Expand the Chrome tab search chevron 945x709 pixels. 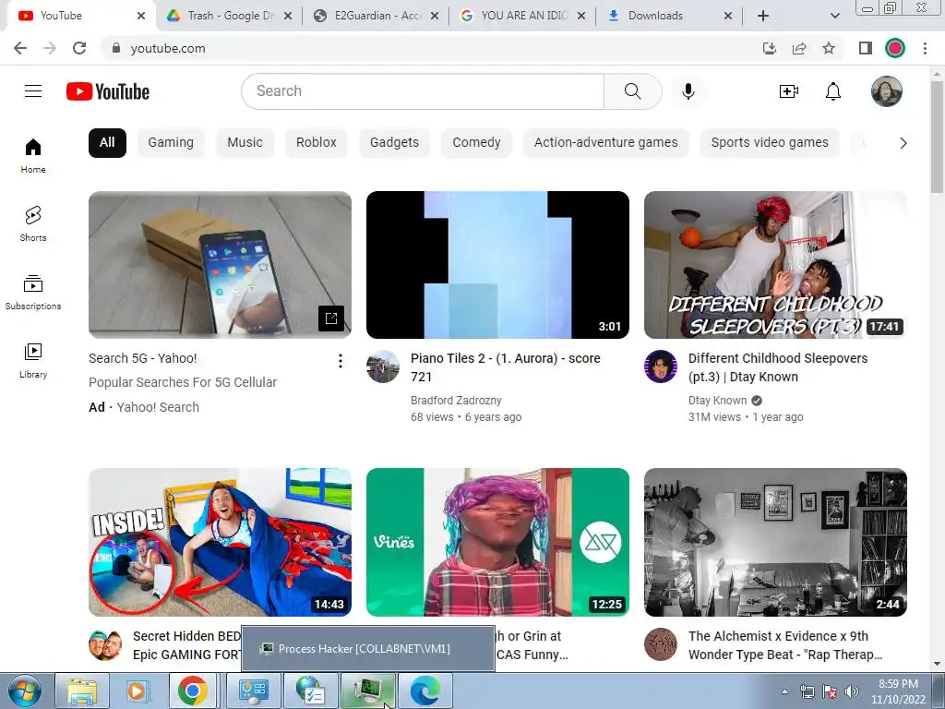coord(834,16)
